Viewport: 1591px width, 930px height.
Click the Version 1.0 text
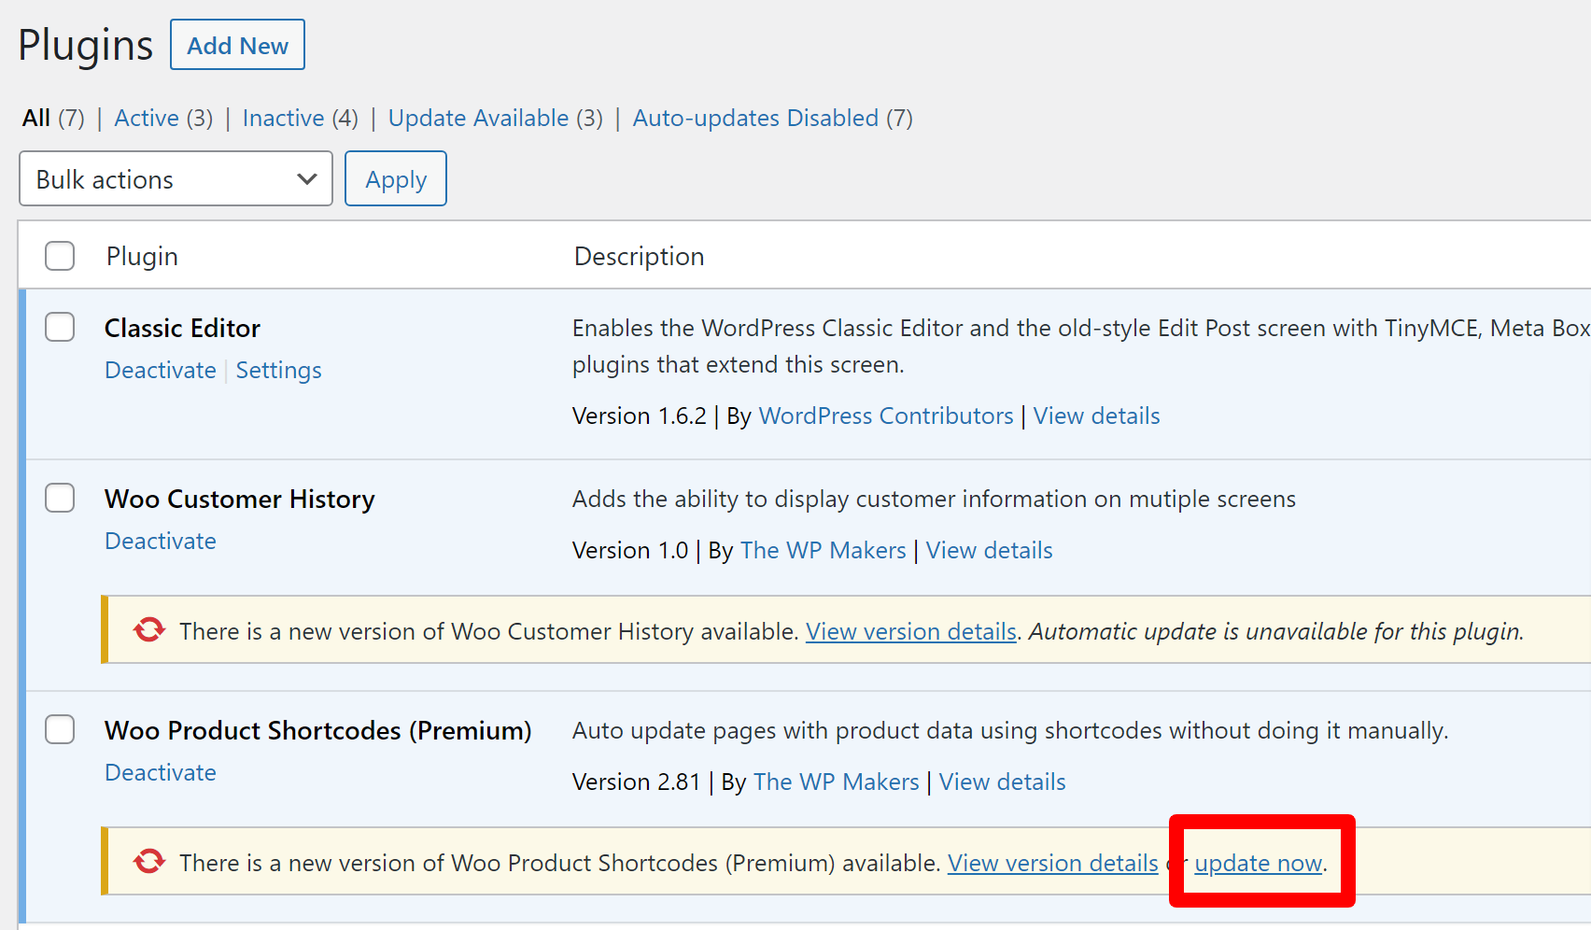click(630, 550)
